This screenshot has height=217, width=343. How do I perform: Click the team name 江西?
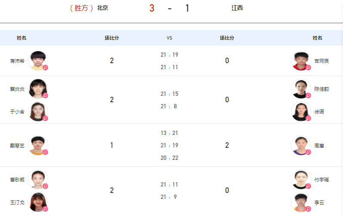[x=237, y=8]
